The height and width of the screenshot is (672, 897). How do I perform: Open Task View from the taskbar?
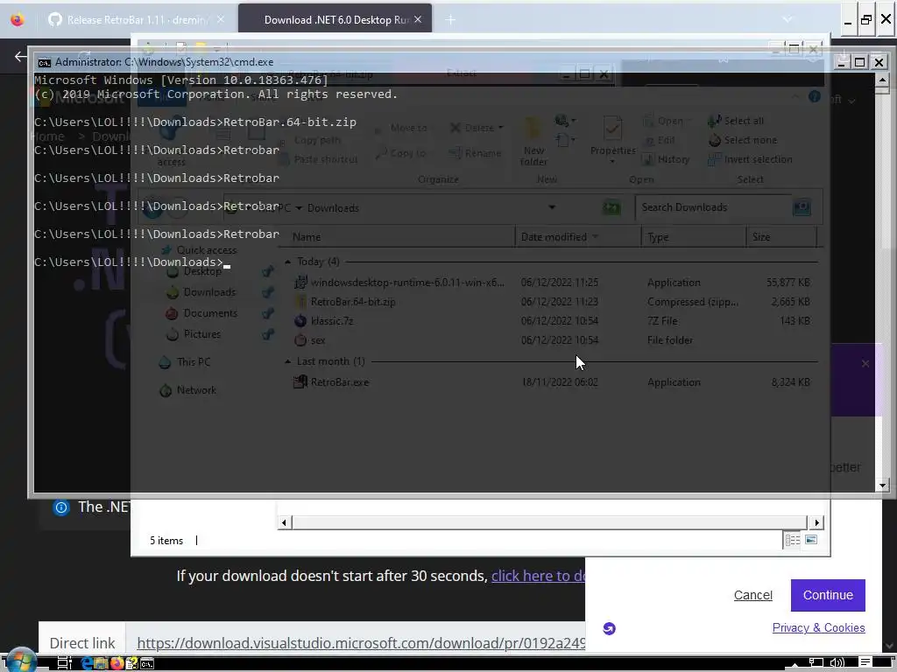coord(64,663)
